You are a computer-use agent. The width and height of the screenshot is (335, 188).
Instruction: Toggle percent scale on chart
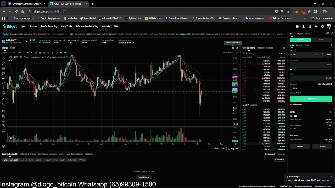[229, 149]
